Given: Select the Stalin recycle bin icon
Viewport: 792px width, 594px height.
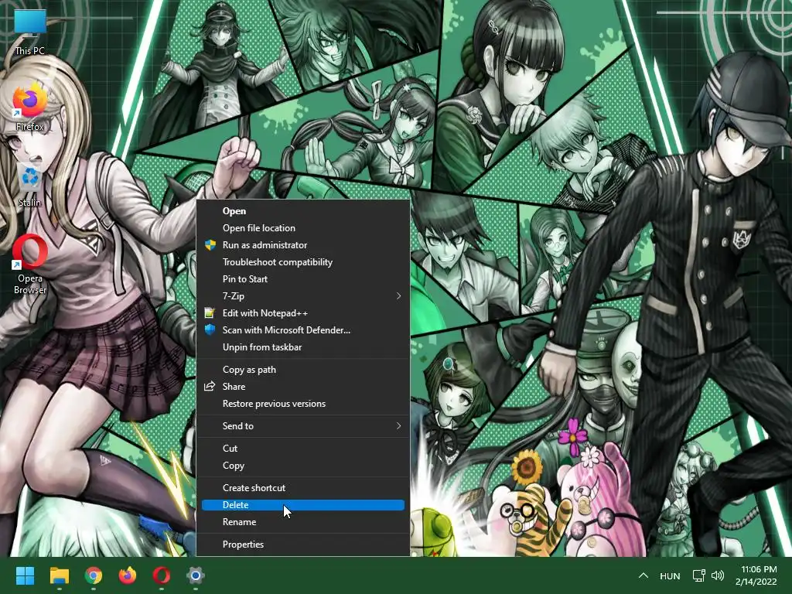Looking at the screenshot, I should coord(30,184).
